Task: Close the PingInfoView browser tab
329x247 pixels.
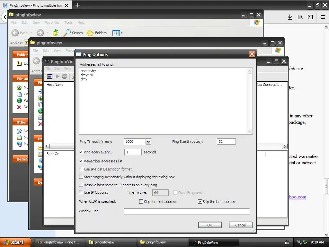Action: 67,5
